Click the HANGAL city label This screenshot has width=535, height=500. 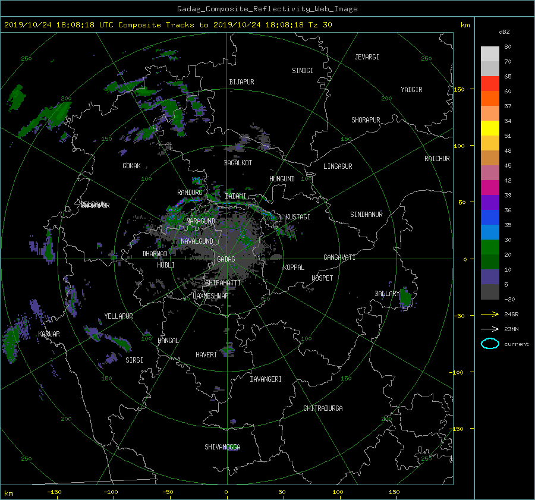[168, 340]
